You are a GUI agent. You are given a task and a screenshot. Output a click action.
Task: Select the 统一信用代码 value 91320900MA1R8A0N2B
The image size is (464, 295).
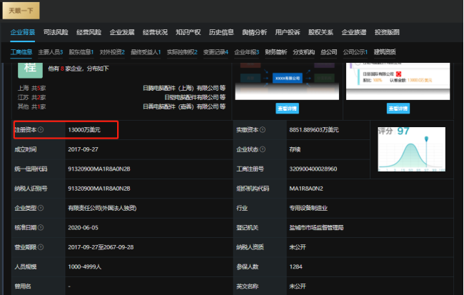pos(99,169)
